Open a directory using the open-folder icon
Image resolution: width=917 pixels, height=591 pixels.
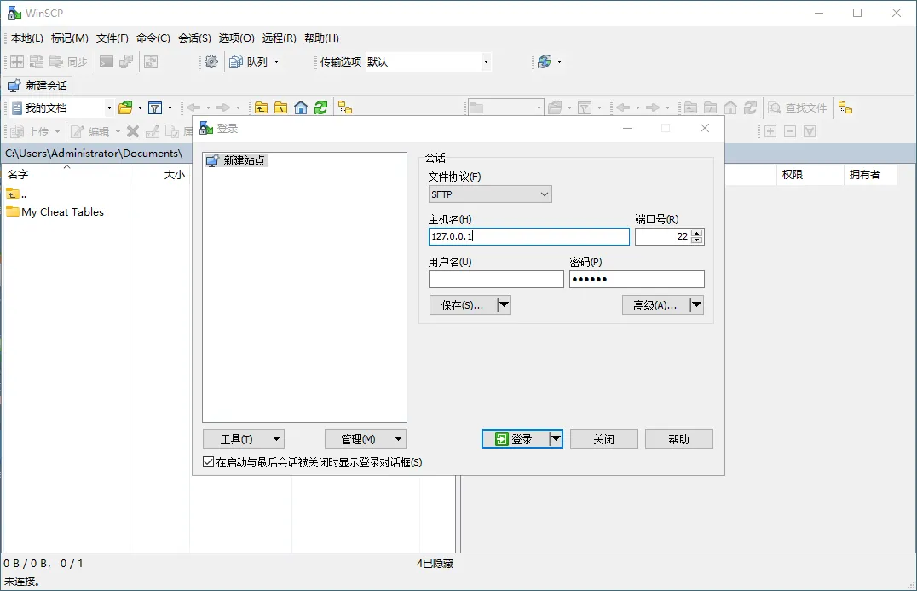coord(124,107)
